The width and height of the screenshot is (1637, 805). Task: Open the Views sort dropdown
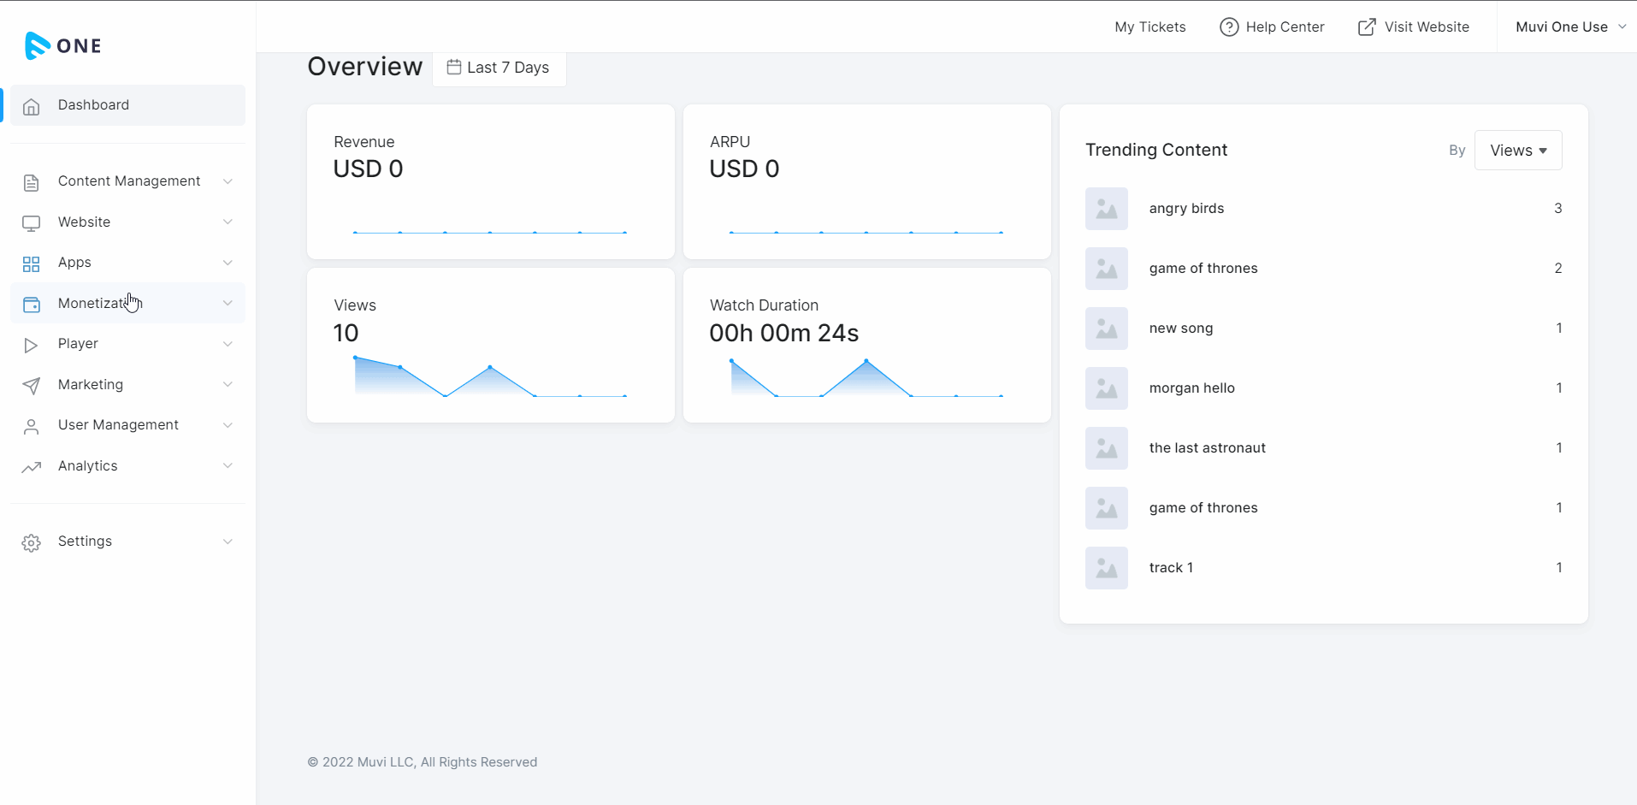1518,151
